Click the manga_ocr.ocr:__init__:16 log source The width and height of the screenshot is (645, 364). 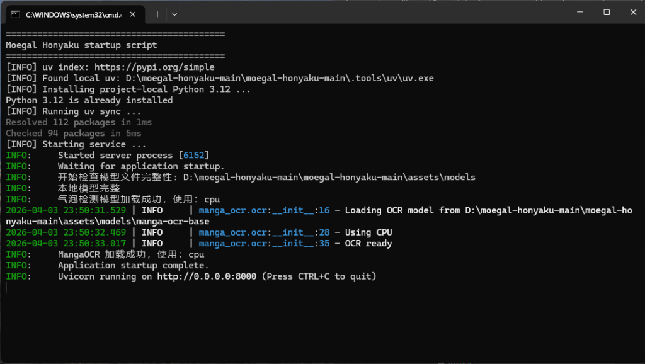pyautogui.click(x=264, y=210)
